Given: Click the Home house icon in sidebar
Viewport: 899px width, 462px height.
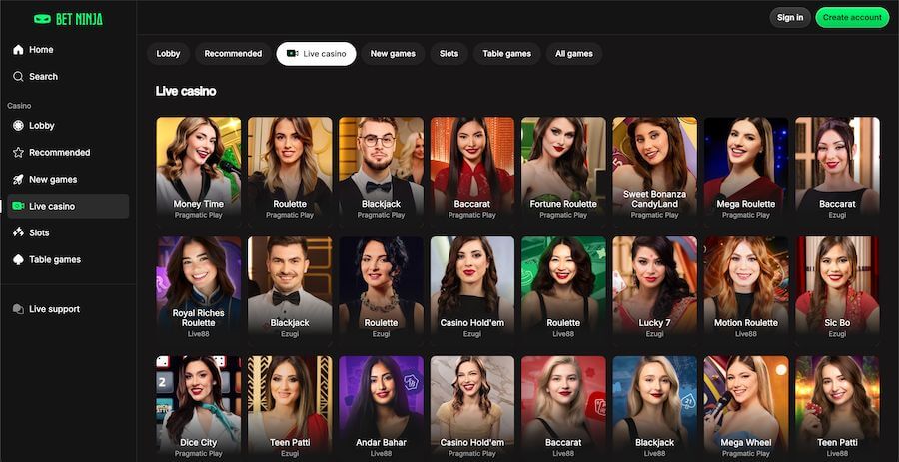Looking at the screenshot, I should (x=18, y=50).
